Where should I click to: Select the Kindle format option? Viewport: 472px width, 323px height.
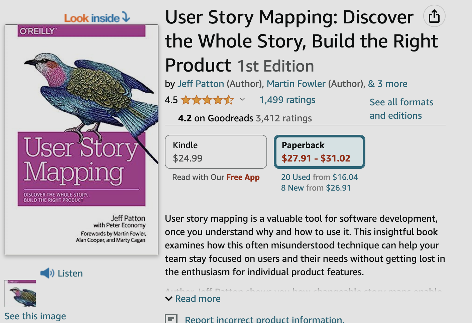point(216,152)
